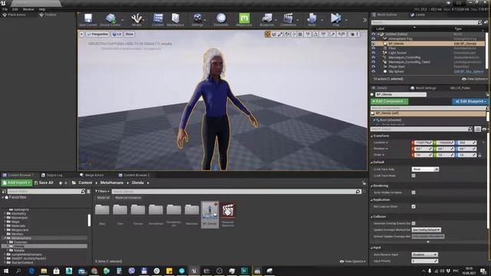Image resolution: width=491 pixels, height=276 pixels.
Task: Switch to the Output Log tab
Action: pyautogui.click(x=52, y=175)
